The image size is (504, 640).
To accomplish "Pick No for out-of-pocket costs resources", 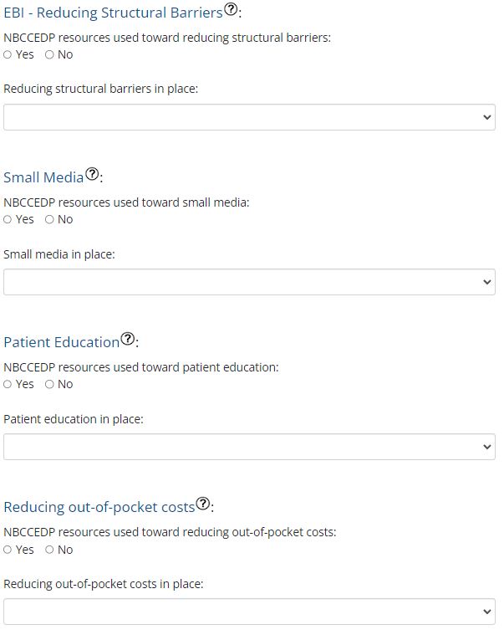I will [49, 550].
